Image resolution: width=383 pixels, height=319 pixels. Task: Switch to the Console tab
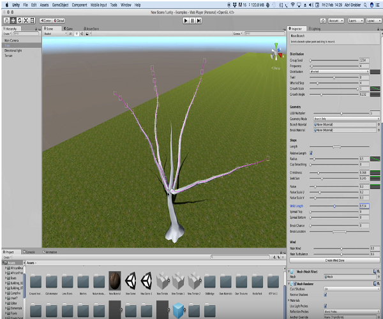pos(29,252)
